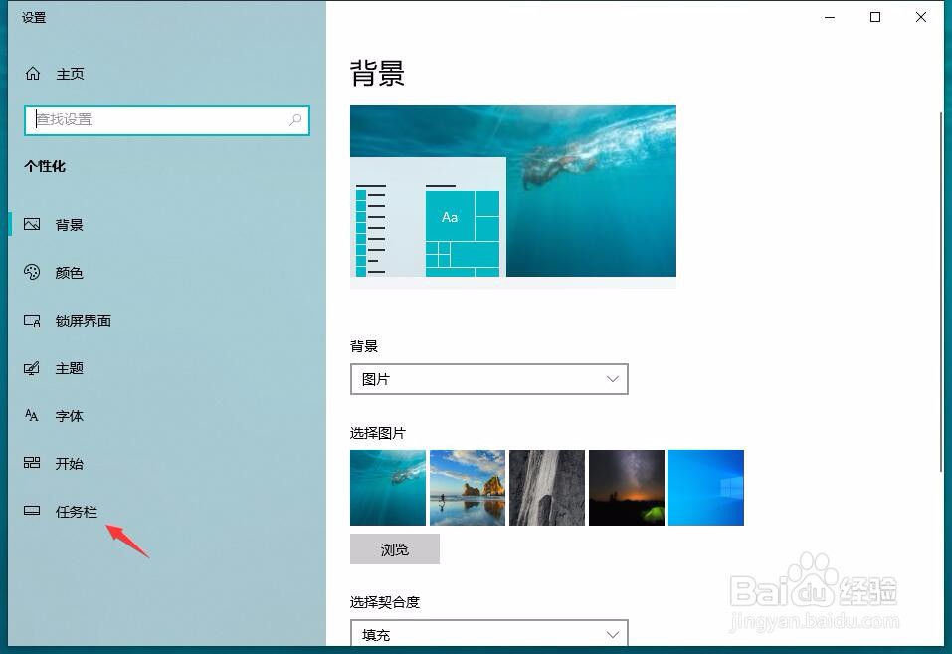This screenshot has width=952, height=654.
Task: Open the 颜色 (Colors) settings icon
Action: (32, 273)
